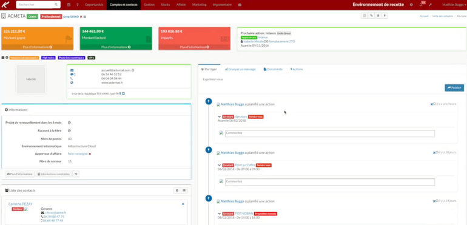Expand Plus d'informations on Impayés card
The width and height of the screenshot is (467, 225).
(x=195, y=47)
